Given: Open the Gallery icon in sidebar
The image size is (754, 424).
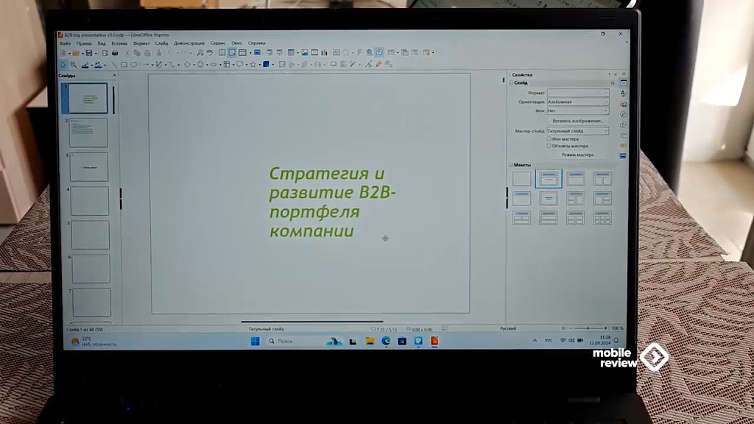Looking at the screenshot, I should coord(623,104).
